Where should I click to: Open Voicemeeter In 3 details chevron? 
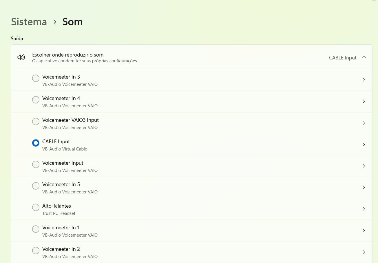(x=364, y=80)
